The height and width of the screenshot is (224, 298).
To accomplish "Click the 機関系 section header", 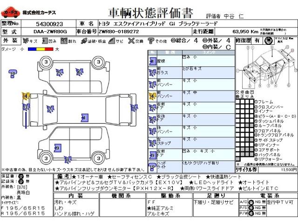I will (x=122, y=196).
